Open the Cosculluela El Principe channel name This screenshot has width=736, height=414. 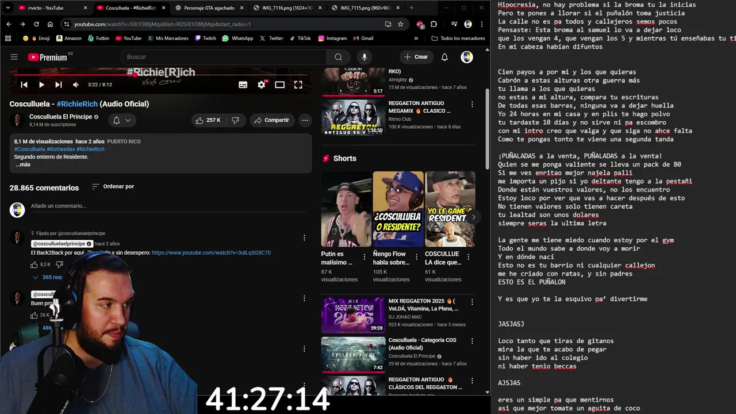click(x=60, y=117)
